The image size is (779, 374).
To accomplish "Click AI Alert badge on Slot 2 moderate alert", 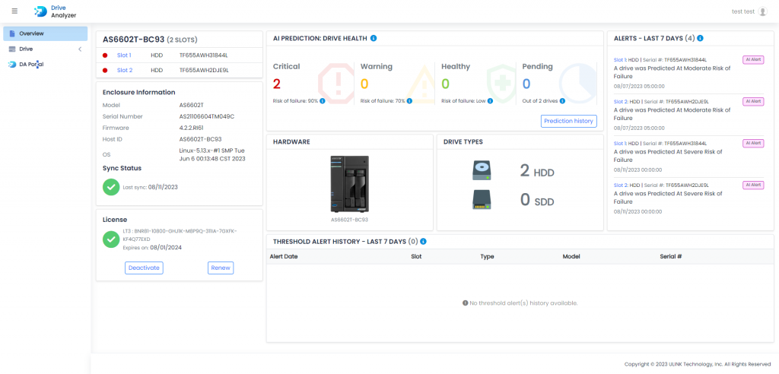I will [753, 101].
